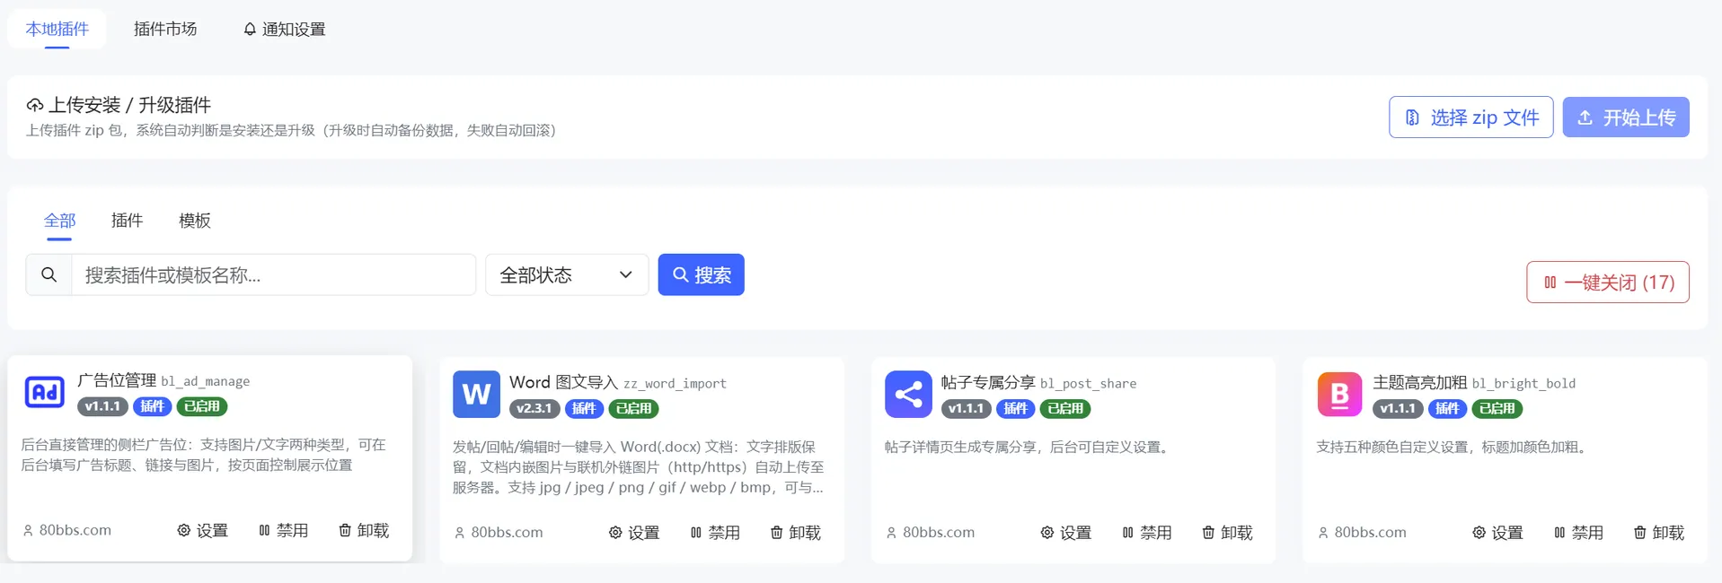Click the 选择 zip 文件 button
1722x583 pixels.
pos(1471,117)
